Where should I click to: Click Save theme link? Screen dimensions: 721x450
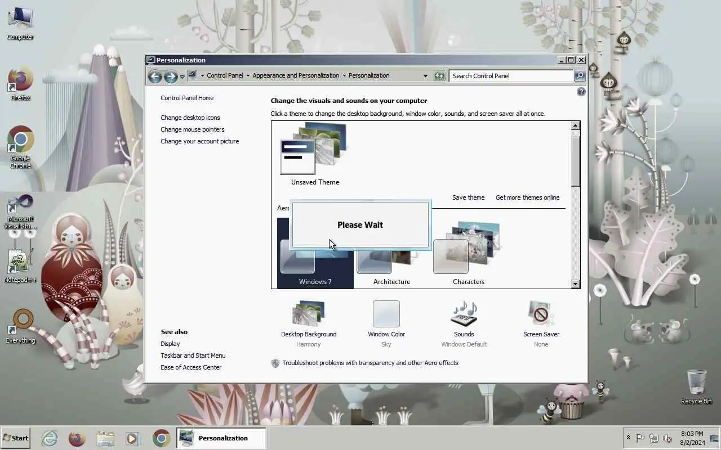tap(468, 197)
